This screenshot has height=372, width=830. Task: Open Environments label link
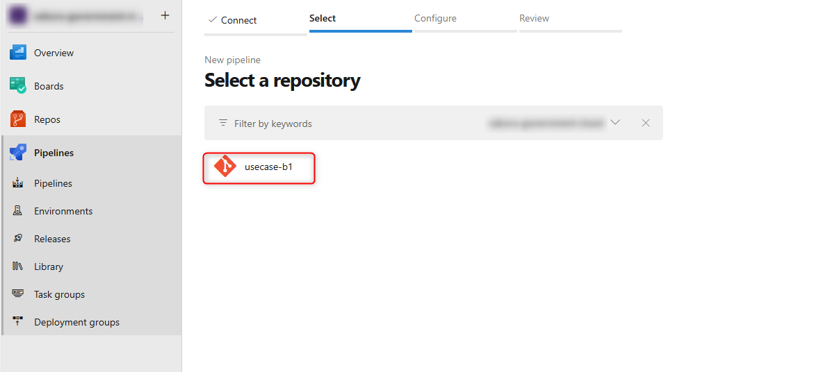click(63, 211)
